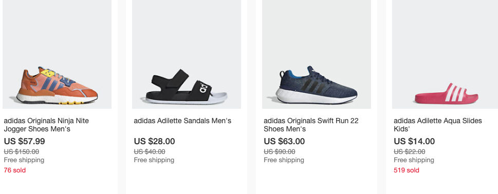The height and width of the screenshot is (194, 498).
Task: Select the US $28.00 price
Action: (154, 141)
